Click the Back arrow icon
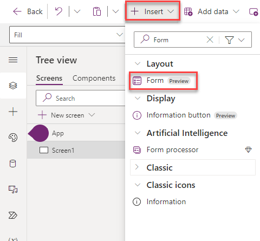260x241 pixels. [x=17, y=11]
